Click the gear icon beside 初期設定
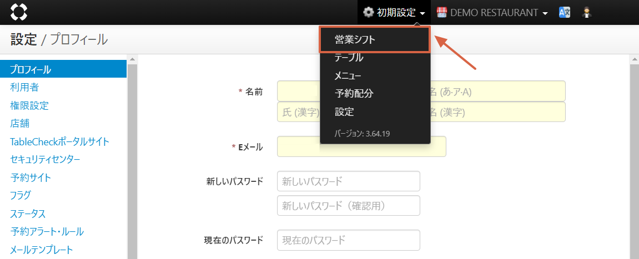This screenshot has width=639, height=259. pos(368,12)
